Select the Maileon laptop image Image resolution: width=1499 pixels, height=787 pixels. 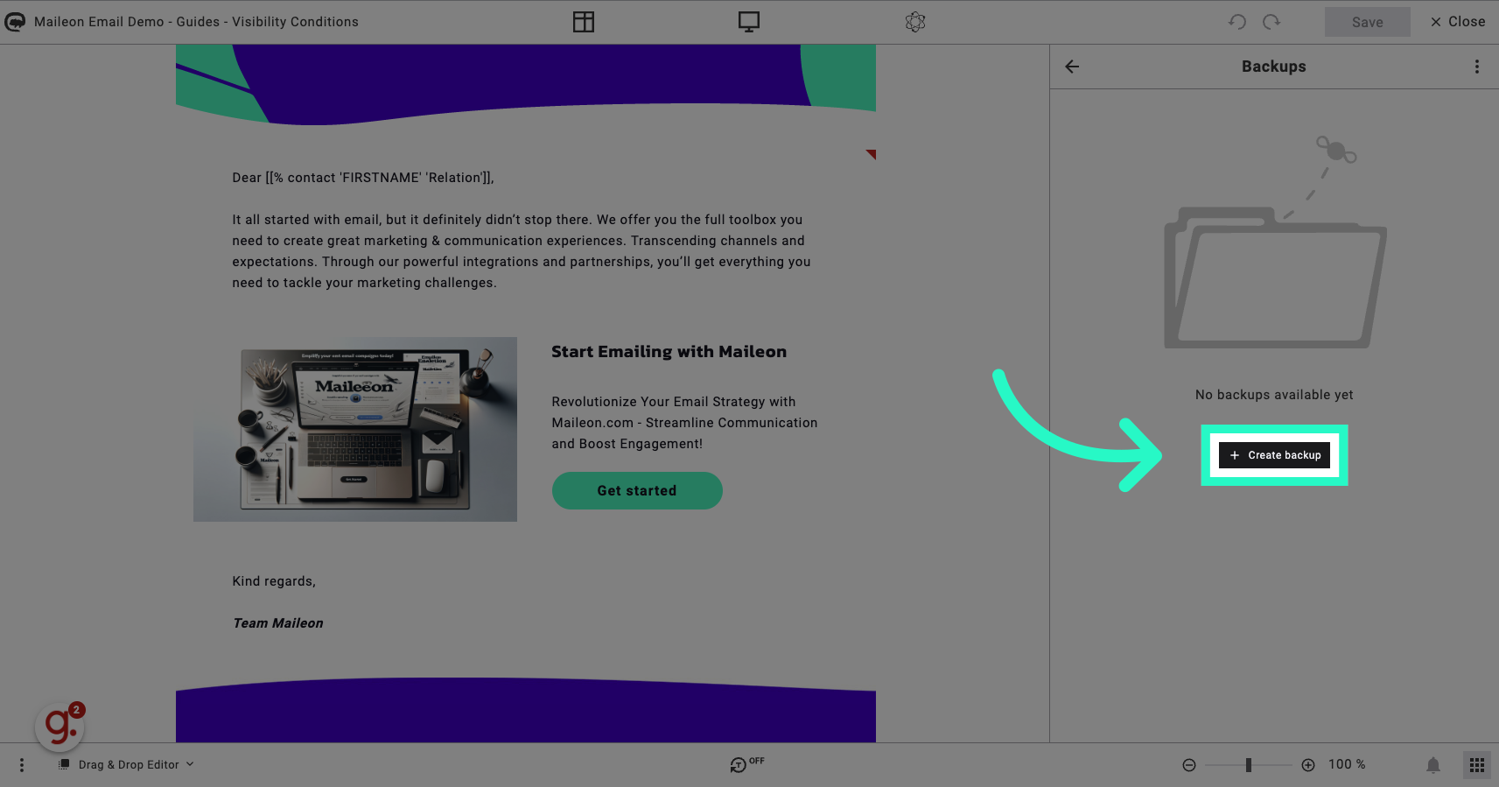pos(355,429)
